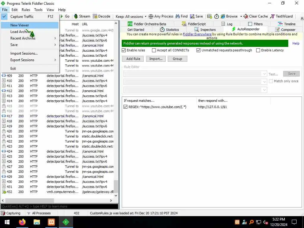
Task: Choose Import Sessions... menu item
Action: click(x=29, y=53)
